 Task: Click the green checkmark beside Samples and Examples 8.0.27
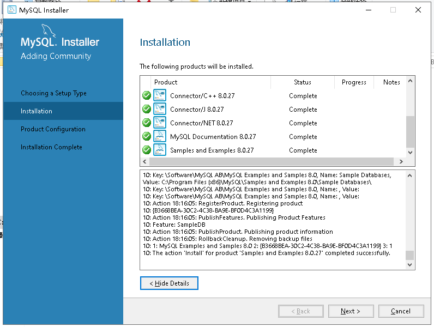(147, 150)
